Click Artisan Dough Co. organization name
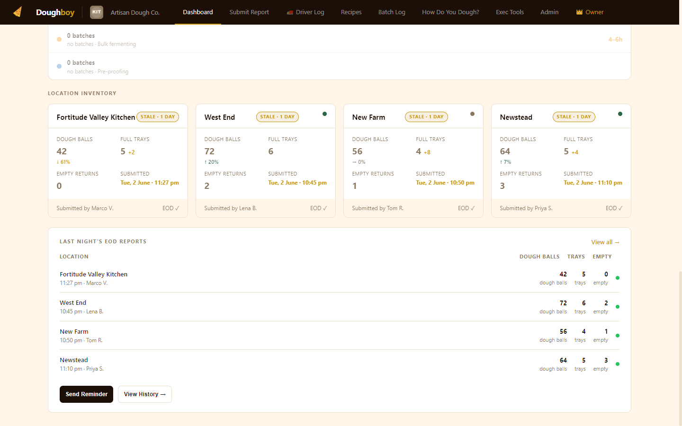Screen dimensions: 682x426 [135, 13]
